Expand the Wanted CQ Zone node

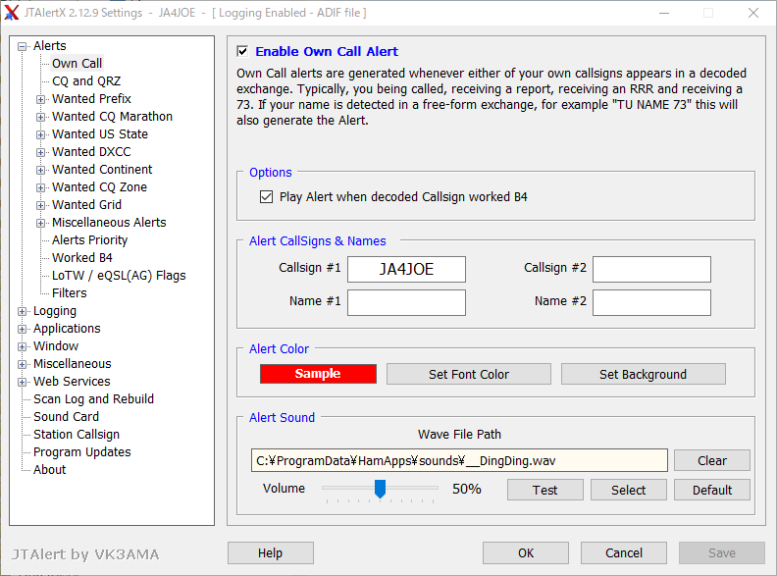click(40, 187)
